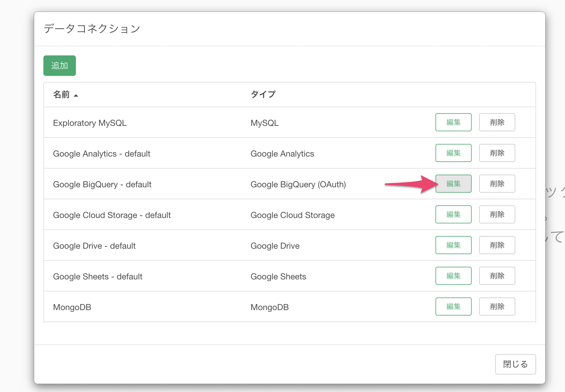The width and height of the screenshot is (565, 392).
Task: Select the Google Sheets - default name
Action: click(98, 277)
